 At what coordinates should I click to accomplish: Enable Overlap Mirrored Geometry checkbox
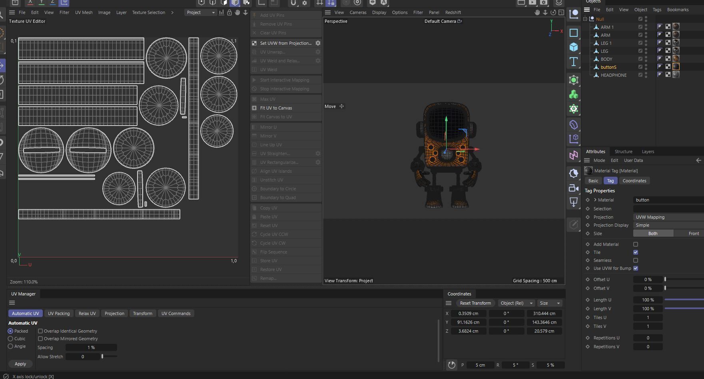point(40,339)
